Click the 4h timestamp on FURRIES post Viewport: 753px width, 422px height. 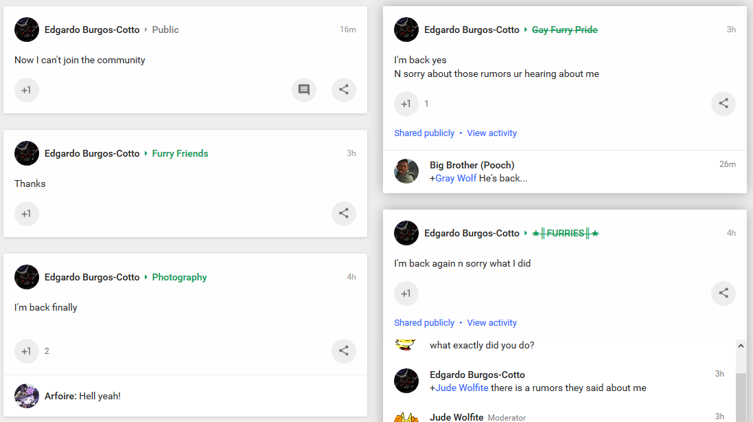(x=731, y=233)
